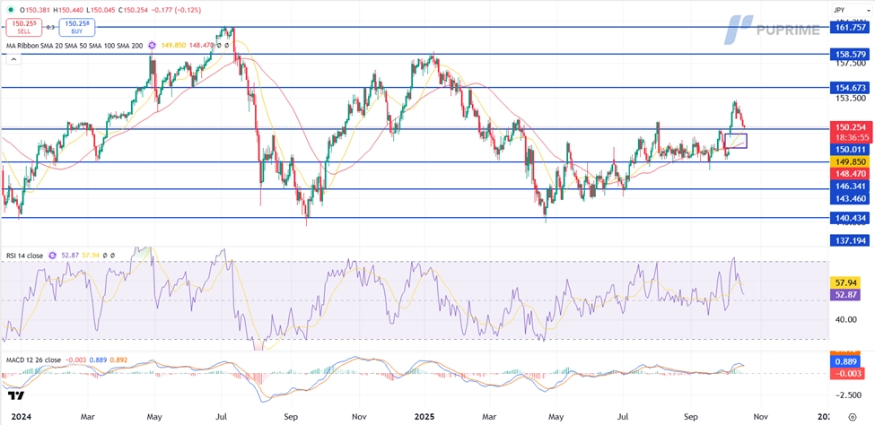Click the MACD 0.889 value label

click(847, 360)
